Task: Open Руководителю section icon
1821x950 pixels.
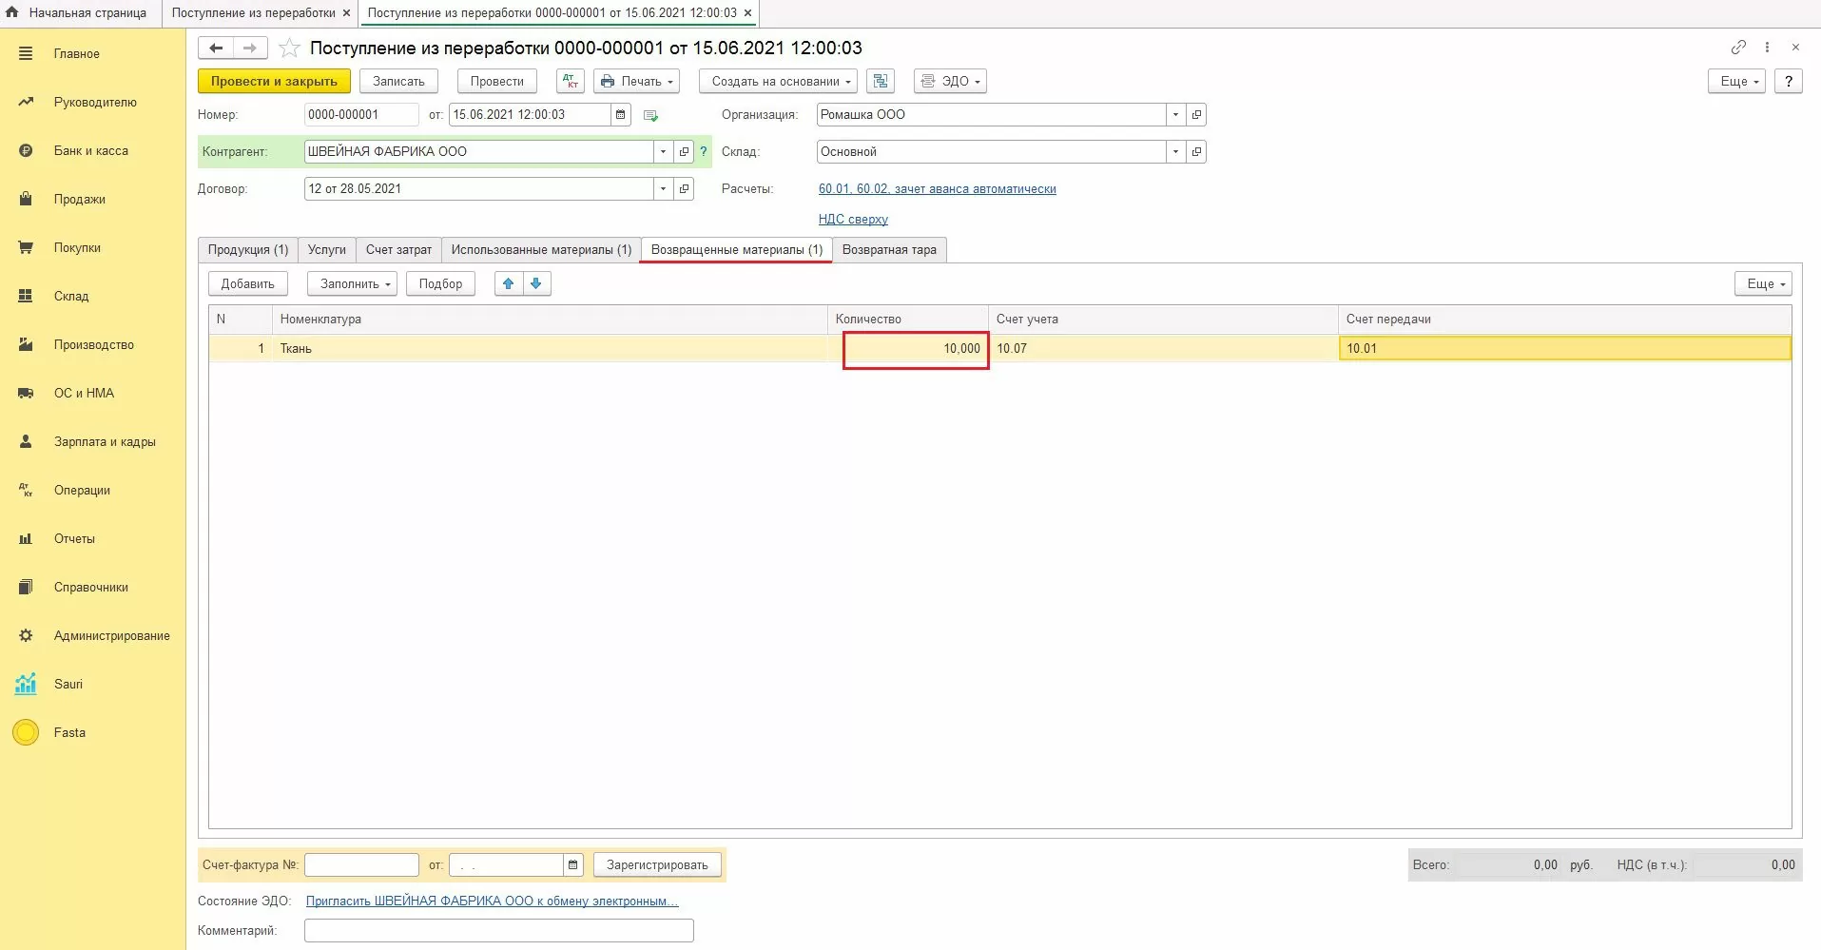Action: click(26, 102)
